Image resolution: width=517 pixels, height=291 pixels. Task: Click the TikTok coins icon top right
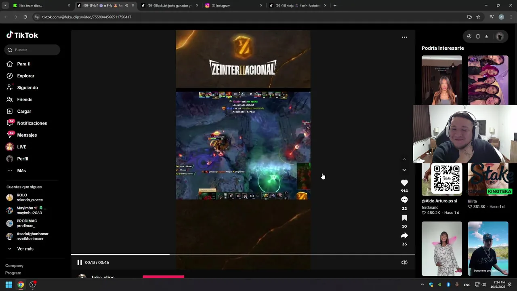pyautogui.click(x=469, y=36)
